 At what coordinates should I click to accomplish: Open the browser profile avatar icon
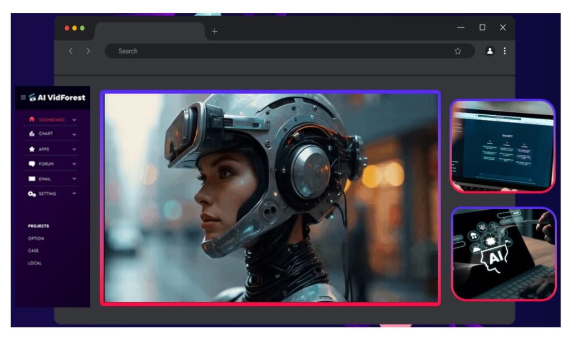coord(490,51)
